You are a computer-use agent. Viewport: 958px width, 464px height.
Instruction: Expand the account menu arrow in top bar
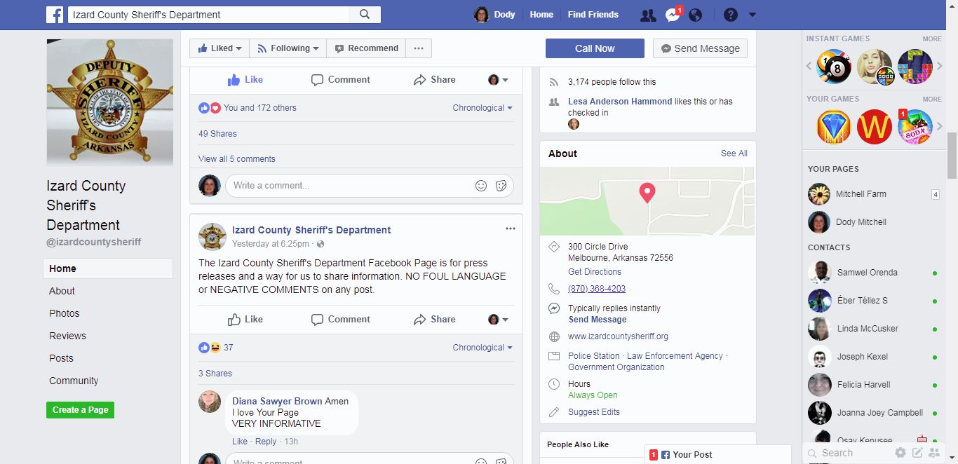[753, 15]
